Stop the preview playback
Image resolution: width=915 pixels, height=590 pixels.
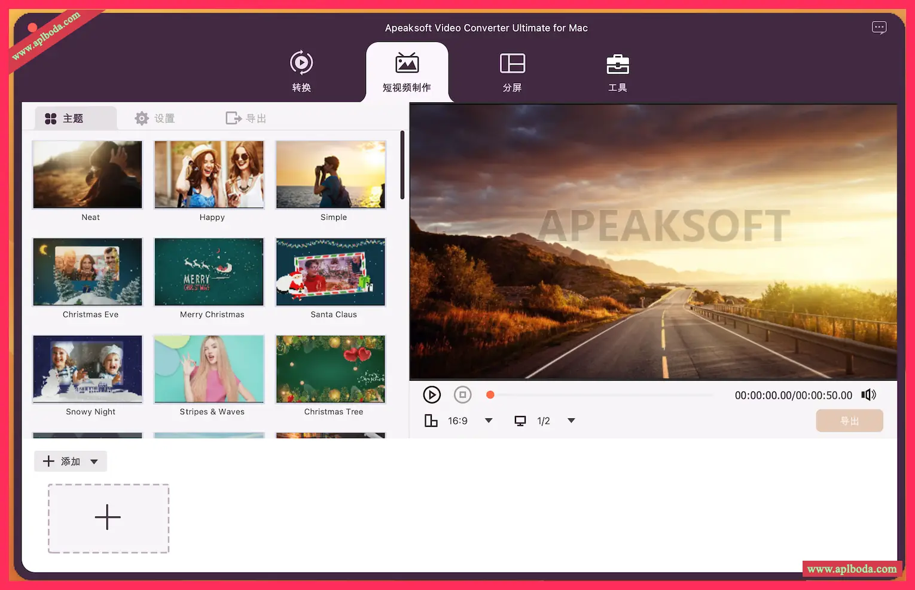click(x=462, y=395)
